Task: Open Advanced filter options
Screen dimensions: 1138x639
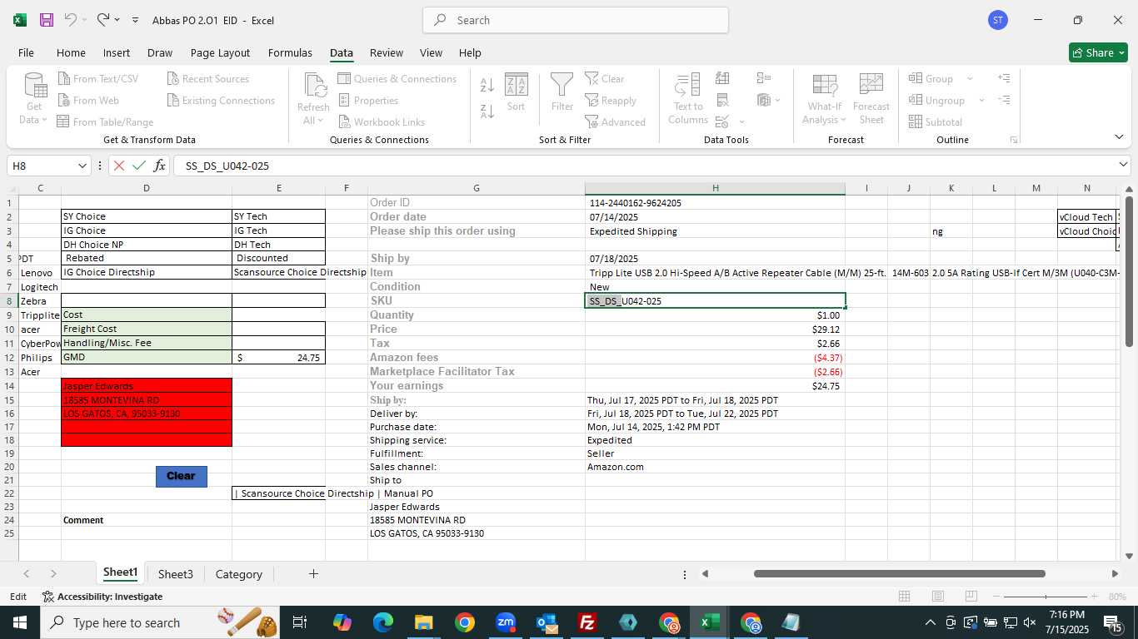Action: (x=615, y=122)
